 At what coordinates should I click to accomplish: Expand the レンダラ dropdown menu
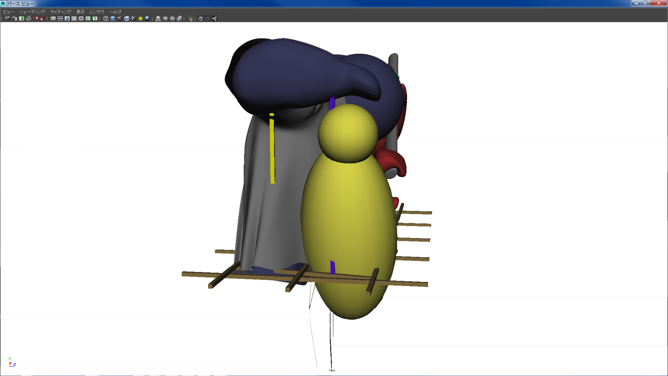[97, 11]
